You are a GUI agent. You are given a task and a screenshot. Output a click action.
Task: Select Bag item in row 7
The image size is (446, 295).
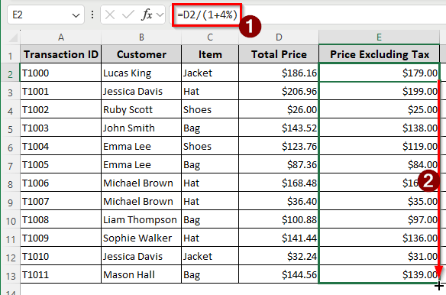point(210,164)
